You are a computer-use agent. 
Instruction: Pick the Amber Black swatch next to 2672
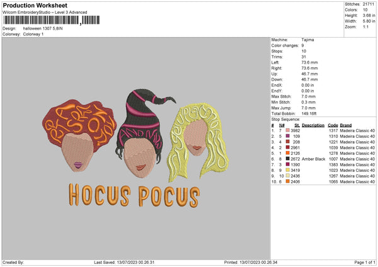click(288, 159)
